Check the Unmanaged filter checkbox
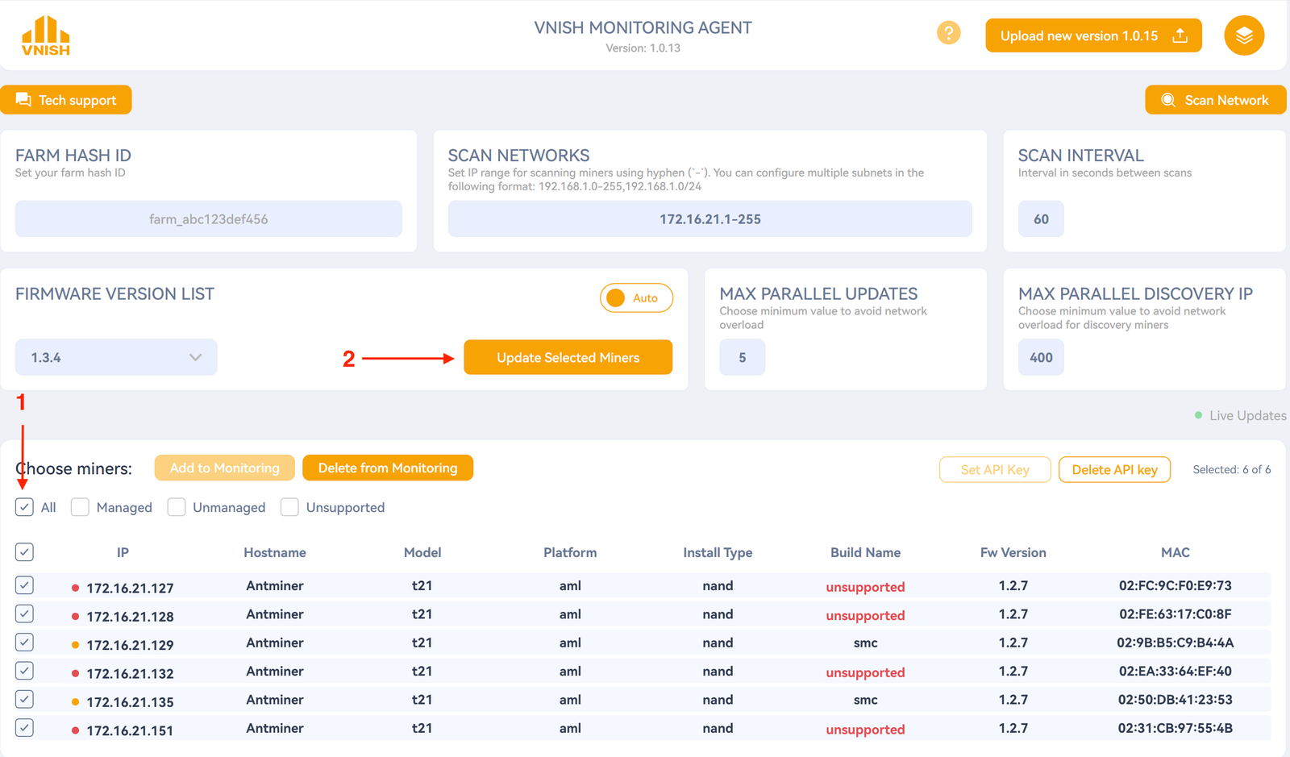This screenshot has height=757, width=1290. click(177, 507)
